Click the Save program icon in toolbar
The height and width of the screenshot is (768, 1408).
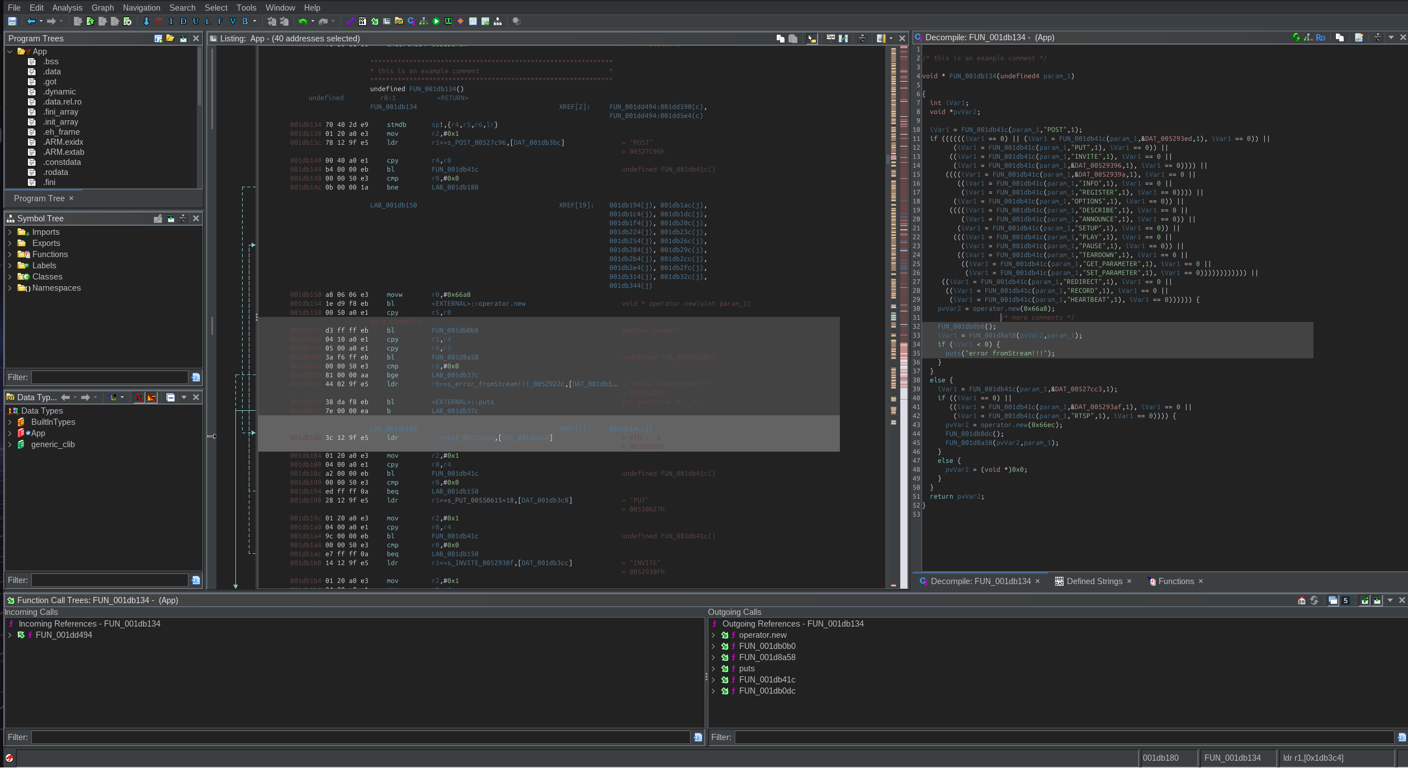[12, 21]
